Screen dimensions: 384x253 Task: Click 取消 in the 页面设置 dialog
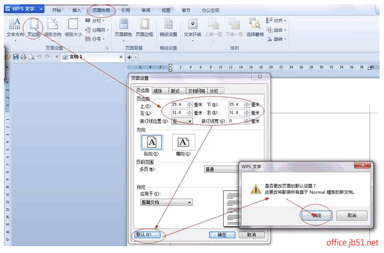coord(251,235)
